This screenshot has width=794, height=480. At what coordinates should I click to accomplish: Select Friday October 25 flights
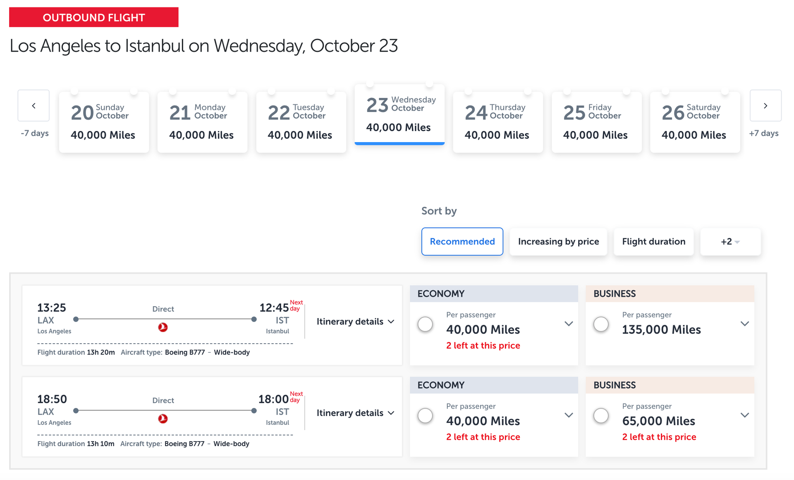pyautogui.click(x=596, y=122)
